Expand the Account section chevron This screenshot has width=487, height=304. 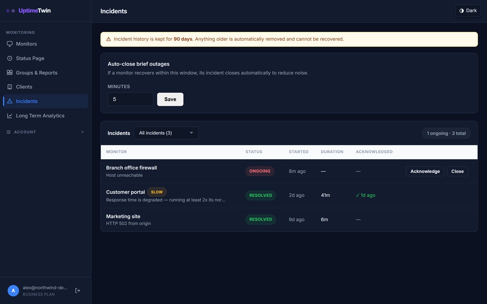tap(82, 132)
